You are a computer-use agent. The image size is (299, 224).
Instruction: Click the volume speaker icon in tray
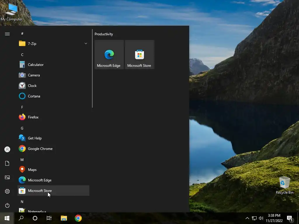tap(261, 218)
